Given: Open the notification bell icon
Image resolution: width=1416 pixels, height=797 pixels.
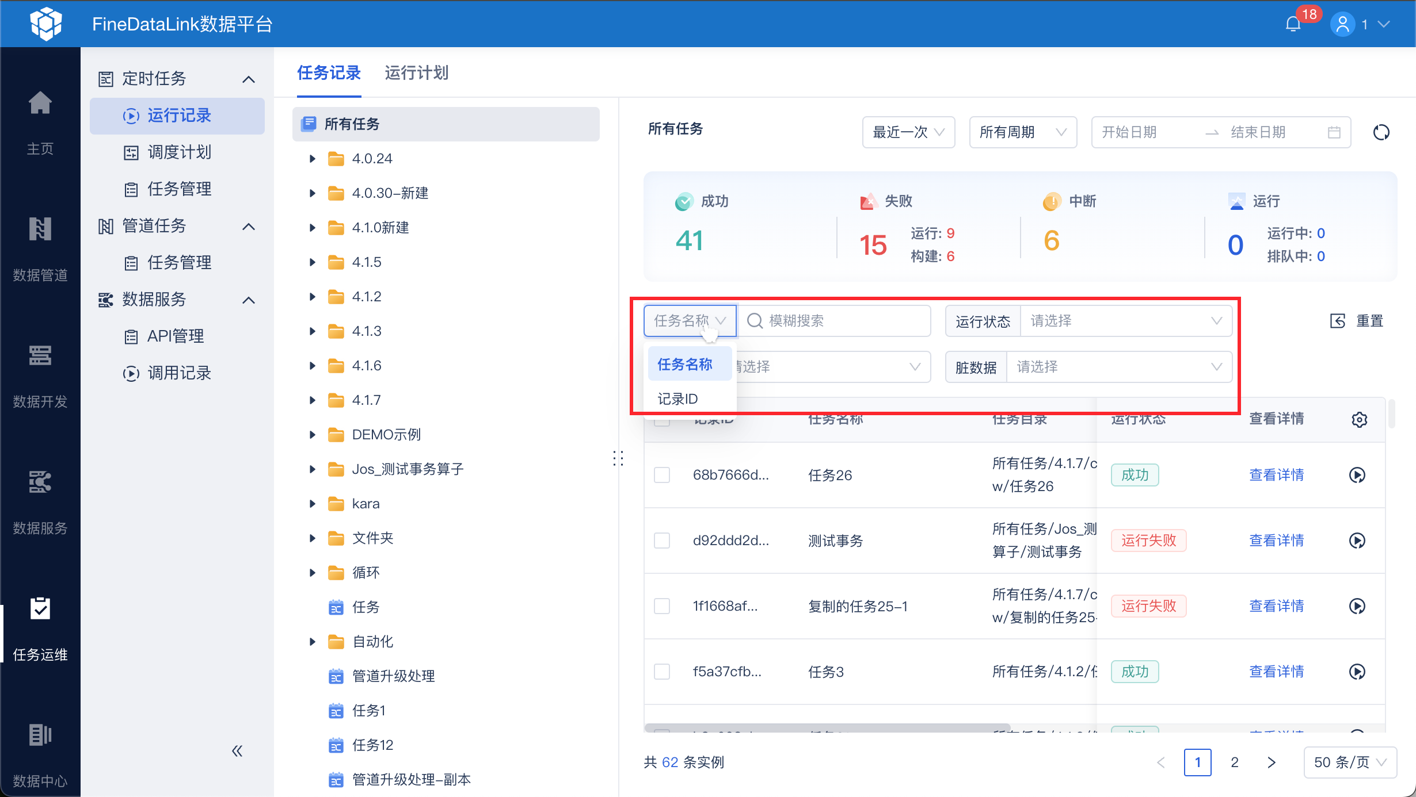Looking at the screenshot, I should pos(1293,24).
